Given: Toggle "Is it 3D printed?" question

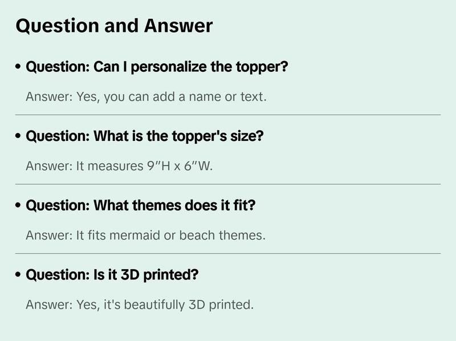Looking at the screenshot, I should click(x=112, y=275).
